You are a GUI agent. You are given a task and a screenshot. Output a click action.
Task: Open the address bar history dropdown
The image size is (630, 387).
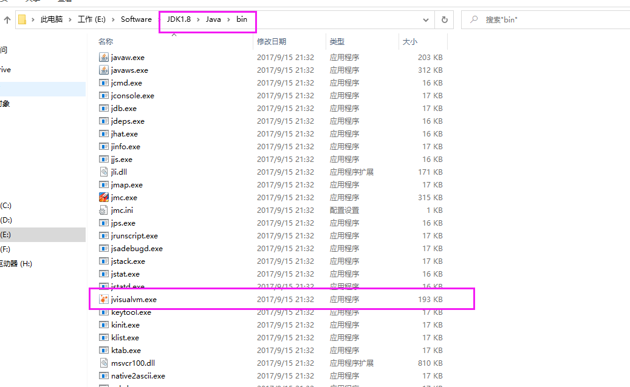(x=426, y=19)
